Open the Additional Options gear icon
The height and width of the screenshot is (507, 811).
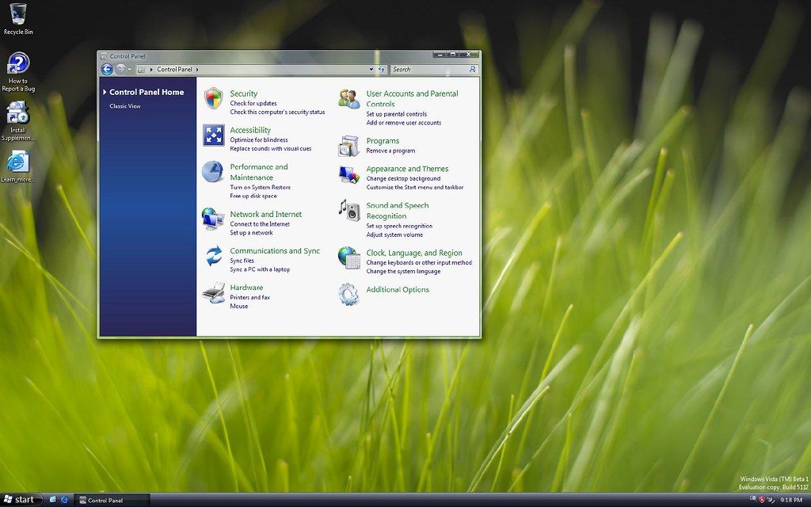click(x=348, y=295)
